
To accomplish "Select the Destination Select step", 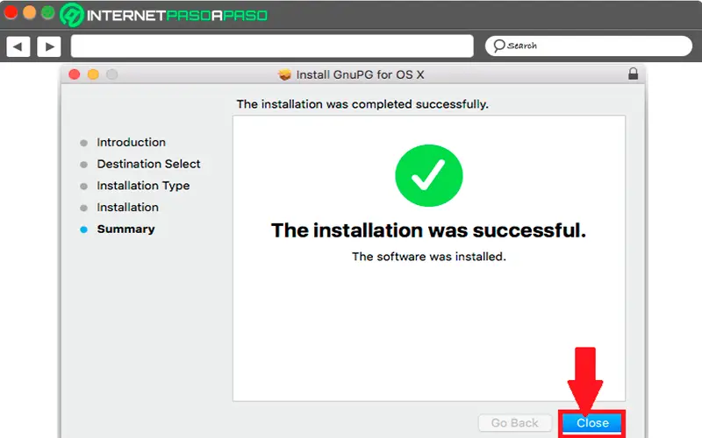I will pyautogui.click(x=148, y=164).
